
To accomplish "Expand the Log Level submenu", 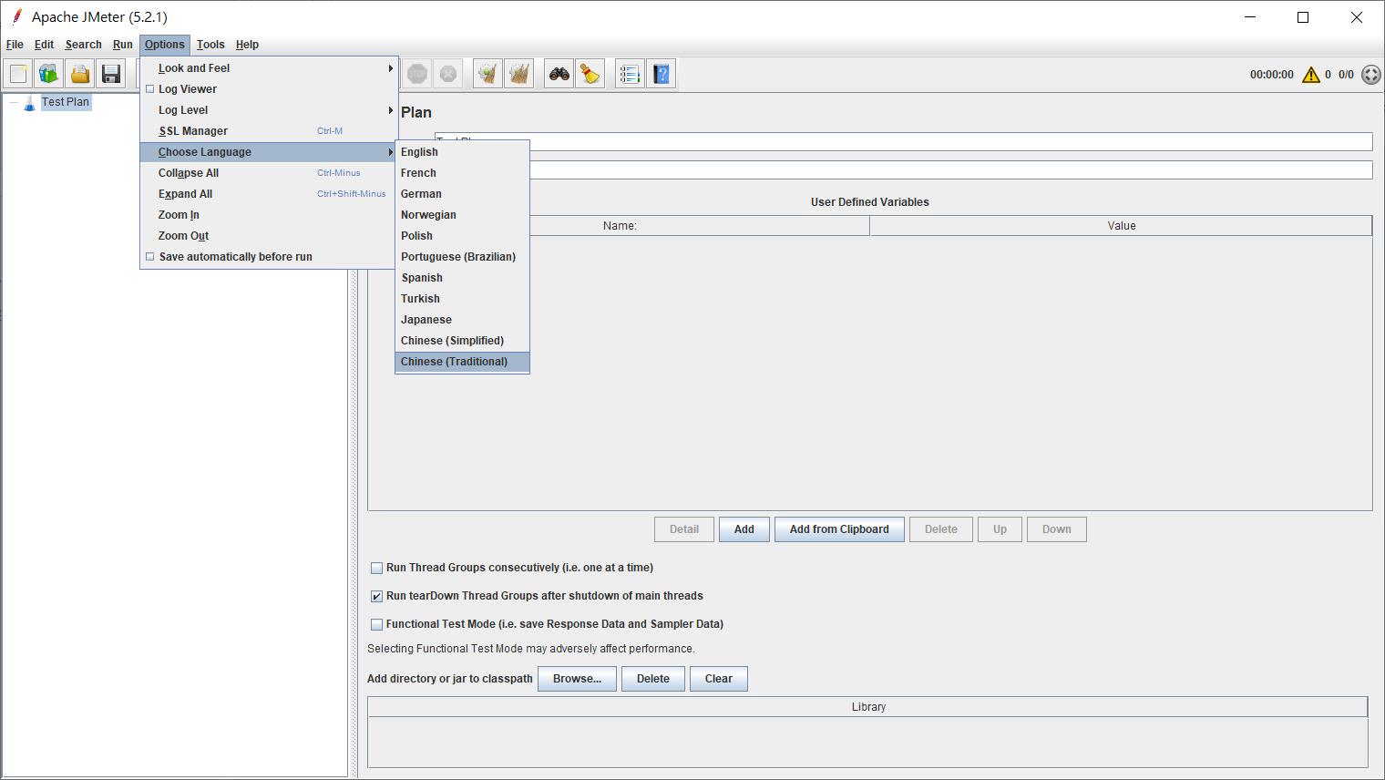I will click(269, 110).
